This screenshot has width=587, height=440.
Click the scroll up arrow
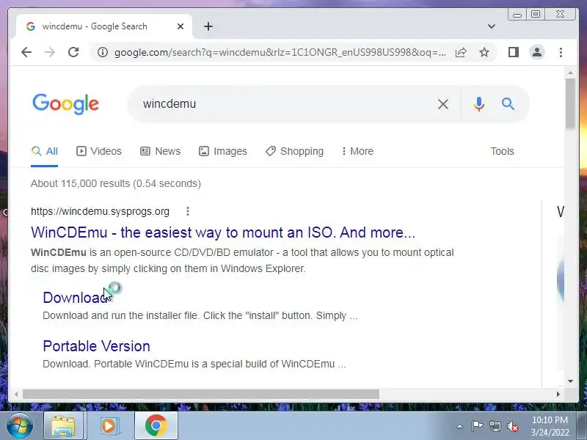(570, 73)
